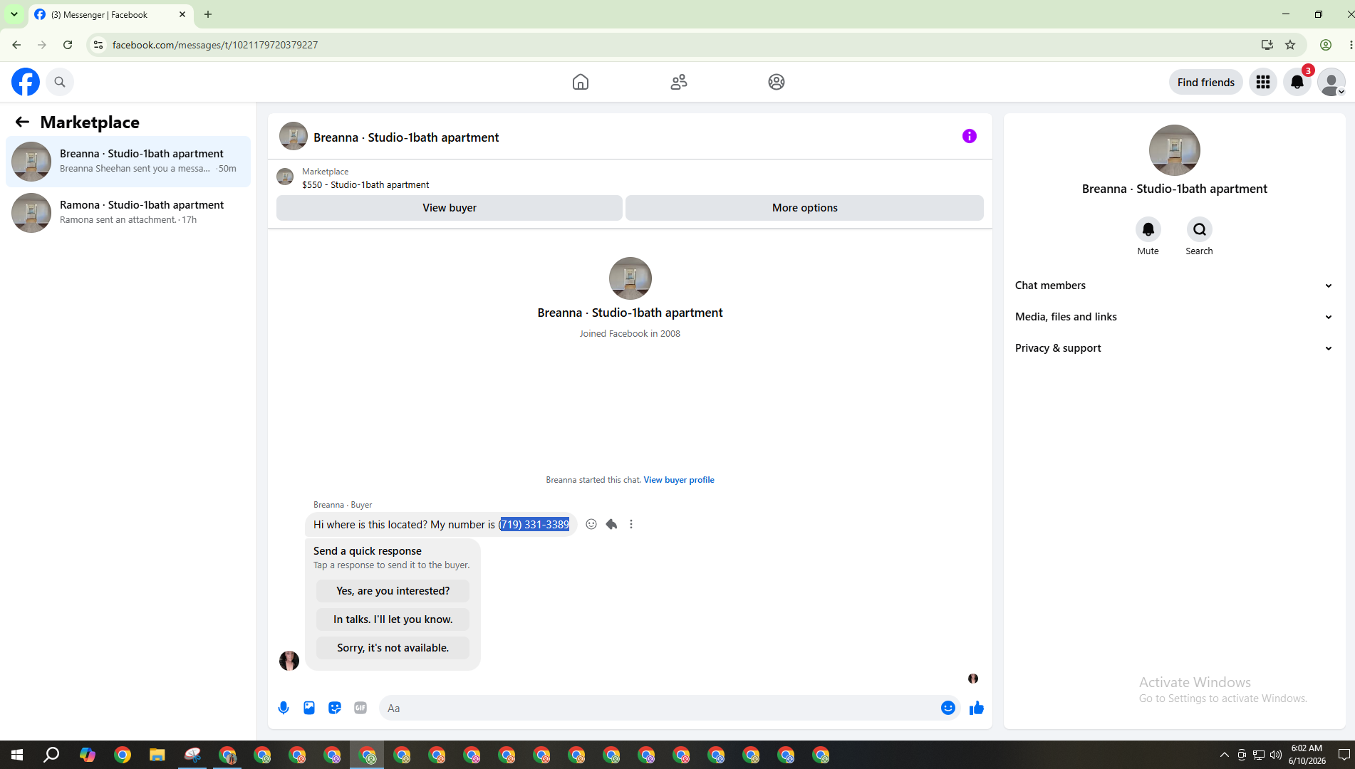Choose a GIF to send
Viewport: 1355px width, 769px height.
point(360,708)
